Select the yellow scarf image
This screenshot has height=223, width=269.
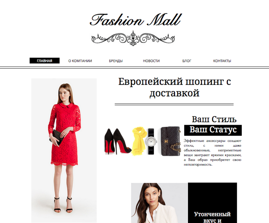tap(139, 141)
